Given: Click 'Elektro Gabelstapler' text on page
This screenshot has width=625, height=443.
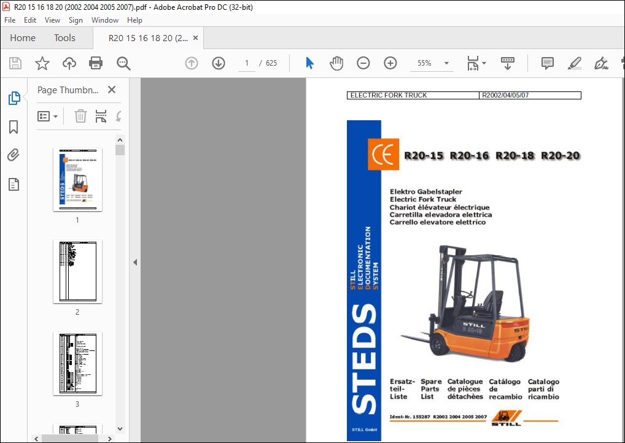Looking at the screenshot, I should [425, 191].
